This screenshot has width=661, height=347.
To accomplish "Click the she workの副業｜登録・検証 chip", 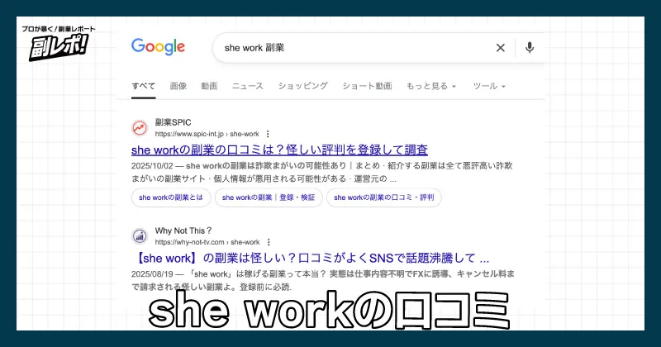I will tap(269, 197).
